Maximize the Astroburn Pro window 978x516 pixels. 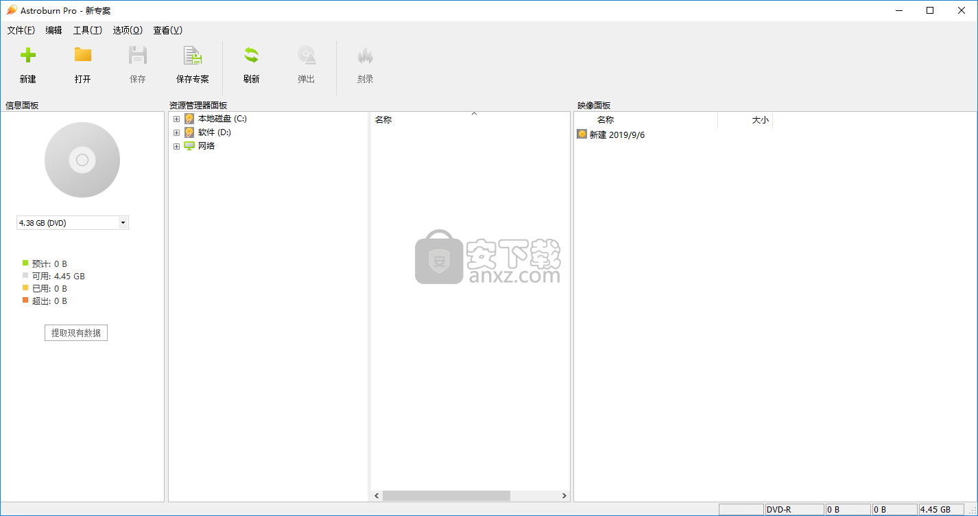point(930,10)
